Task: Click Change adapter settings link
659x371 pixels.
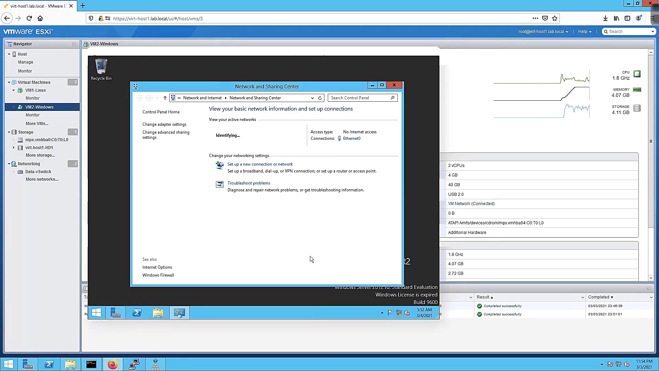Action: 164,124
